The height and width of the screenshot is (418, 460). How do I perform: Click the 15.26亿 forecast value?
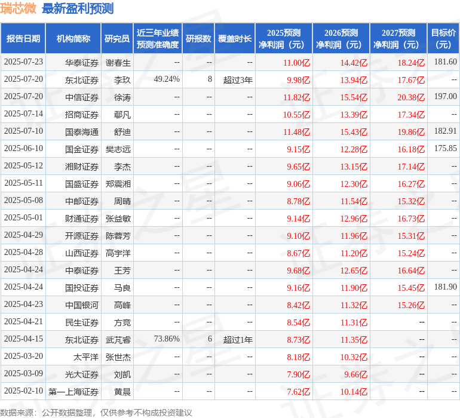(411, 305)
